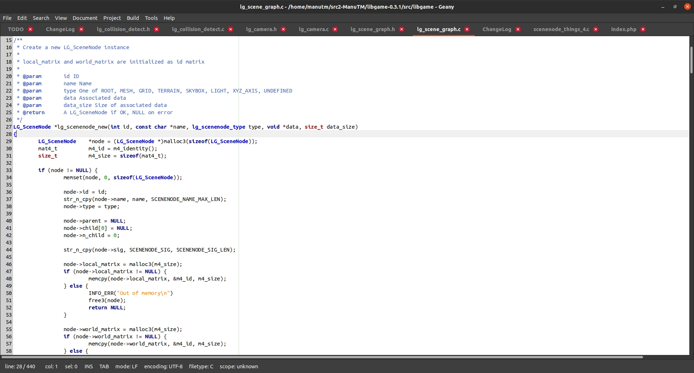Viewport: 694px width, 373px height.
Task: Switch to the lg_collision_detect.c tab
Action: pyautogui.click(x=198, y=29)
